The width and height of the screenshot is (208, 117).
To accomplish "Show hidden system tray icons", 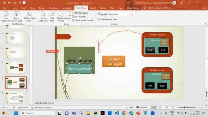I will (161, 113).
